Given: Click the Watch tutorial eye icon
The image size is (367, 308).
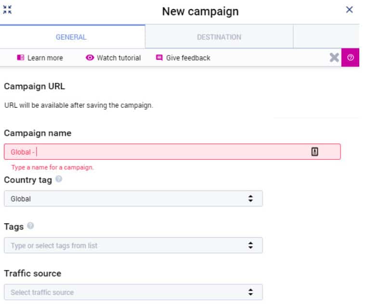Looking at the screenshot, I should [90, 58].
